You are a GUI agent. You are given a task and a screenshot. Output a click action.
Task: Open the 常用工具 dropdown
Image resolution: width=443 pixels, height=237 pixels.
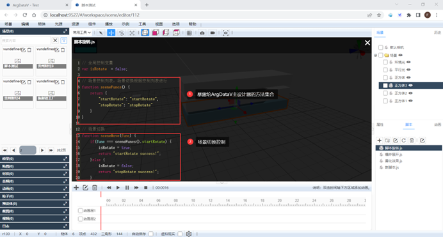click(x=82, y=33)
